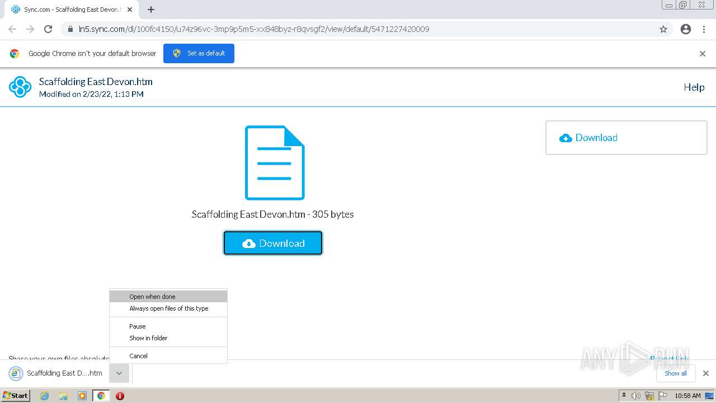Image resolution: width=716 pixels, height=403 pixels.
Task: Dismiss the default browser notification bar
Action: [x=703, y=54]
